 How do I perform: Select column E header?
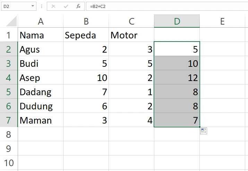222,21
